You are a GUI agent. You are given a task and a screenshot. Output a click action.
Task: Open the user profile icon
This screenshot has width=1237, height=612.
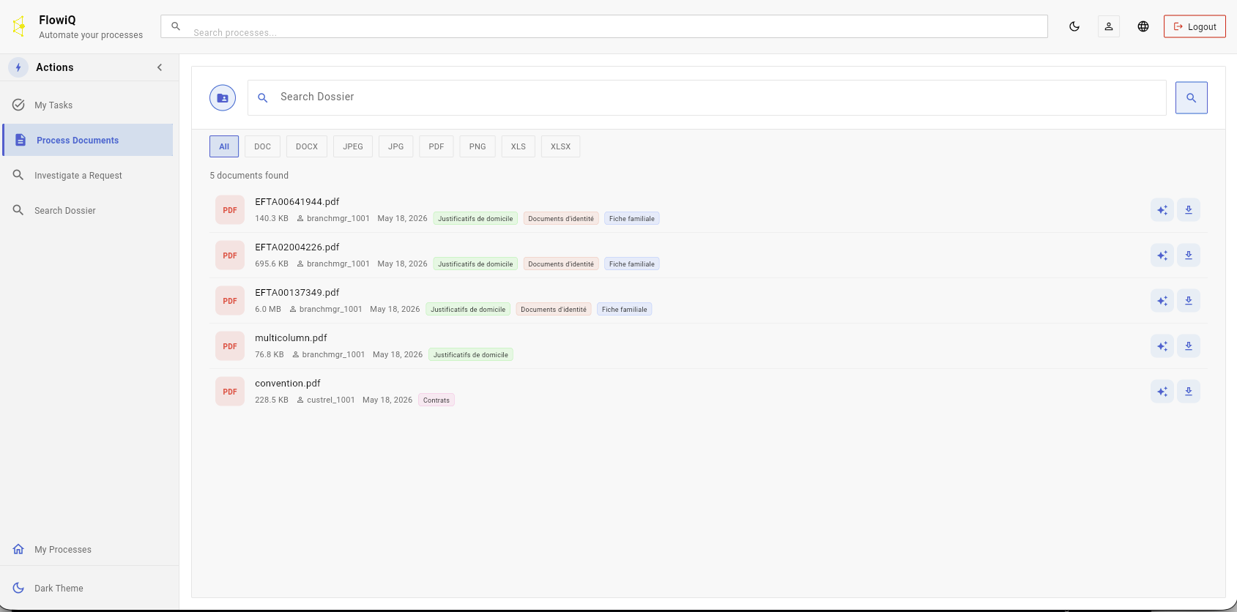point(1109,26)
